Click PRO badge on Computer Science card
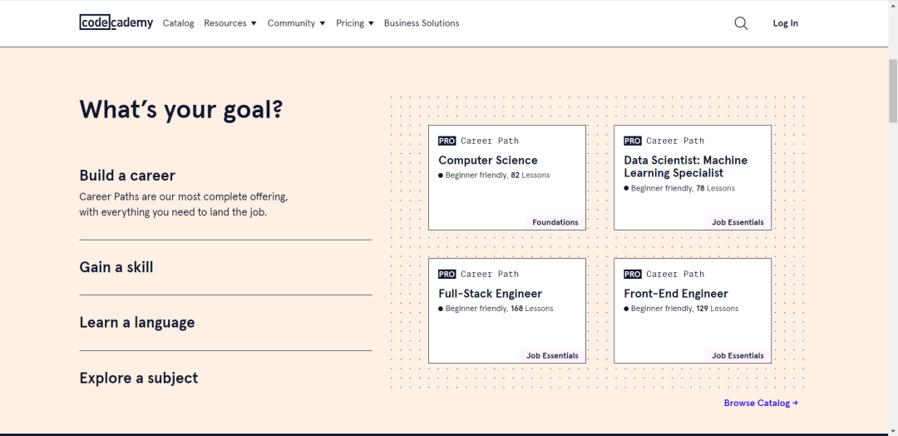Viewport: 898px width, 436px height. pos(447,141)
